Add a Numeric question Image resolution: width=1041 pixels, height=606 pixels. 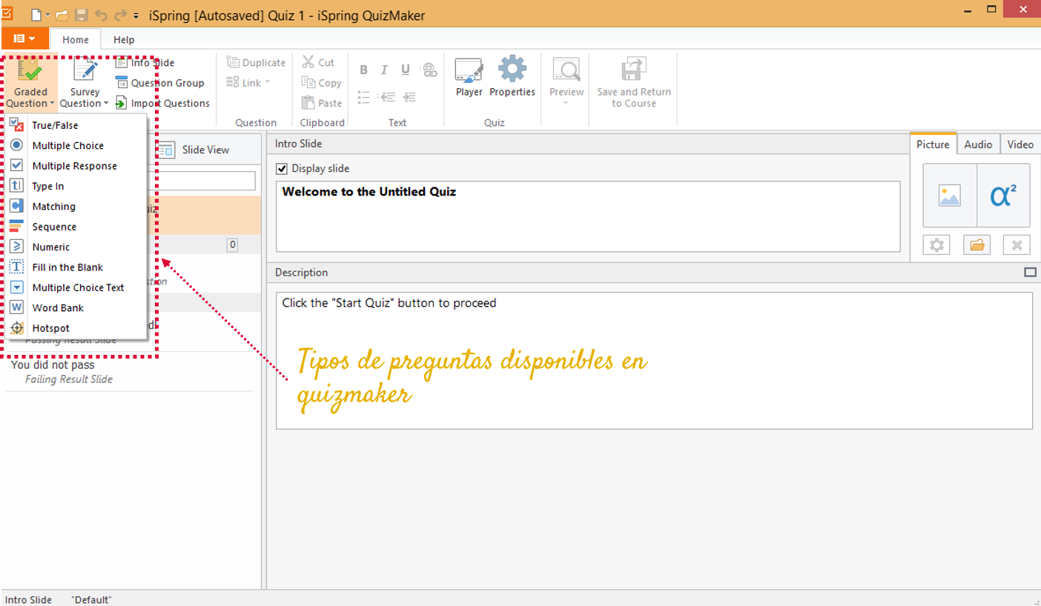(x=76, y=247)
